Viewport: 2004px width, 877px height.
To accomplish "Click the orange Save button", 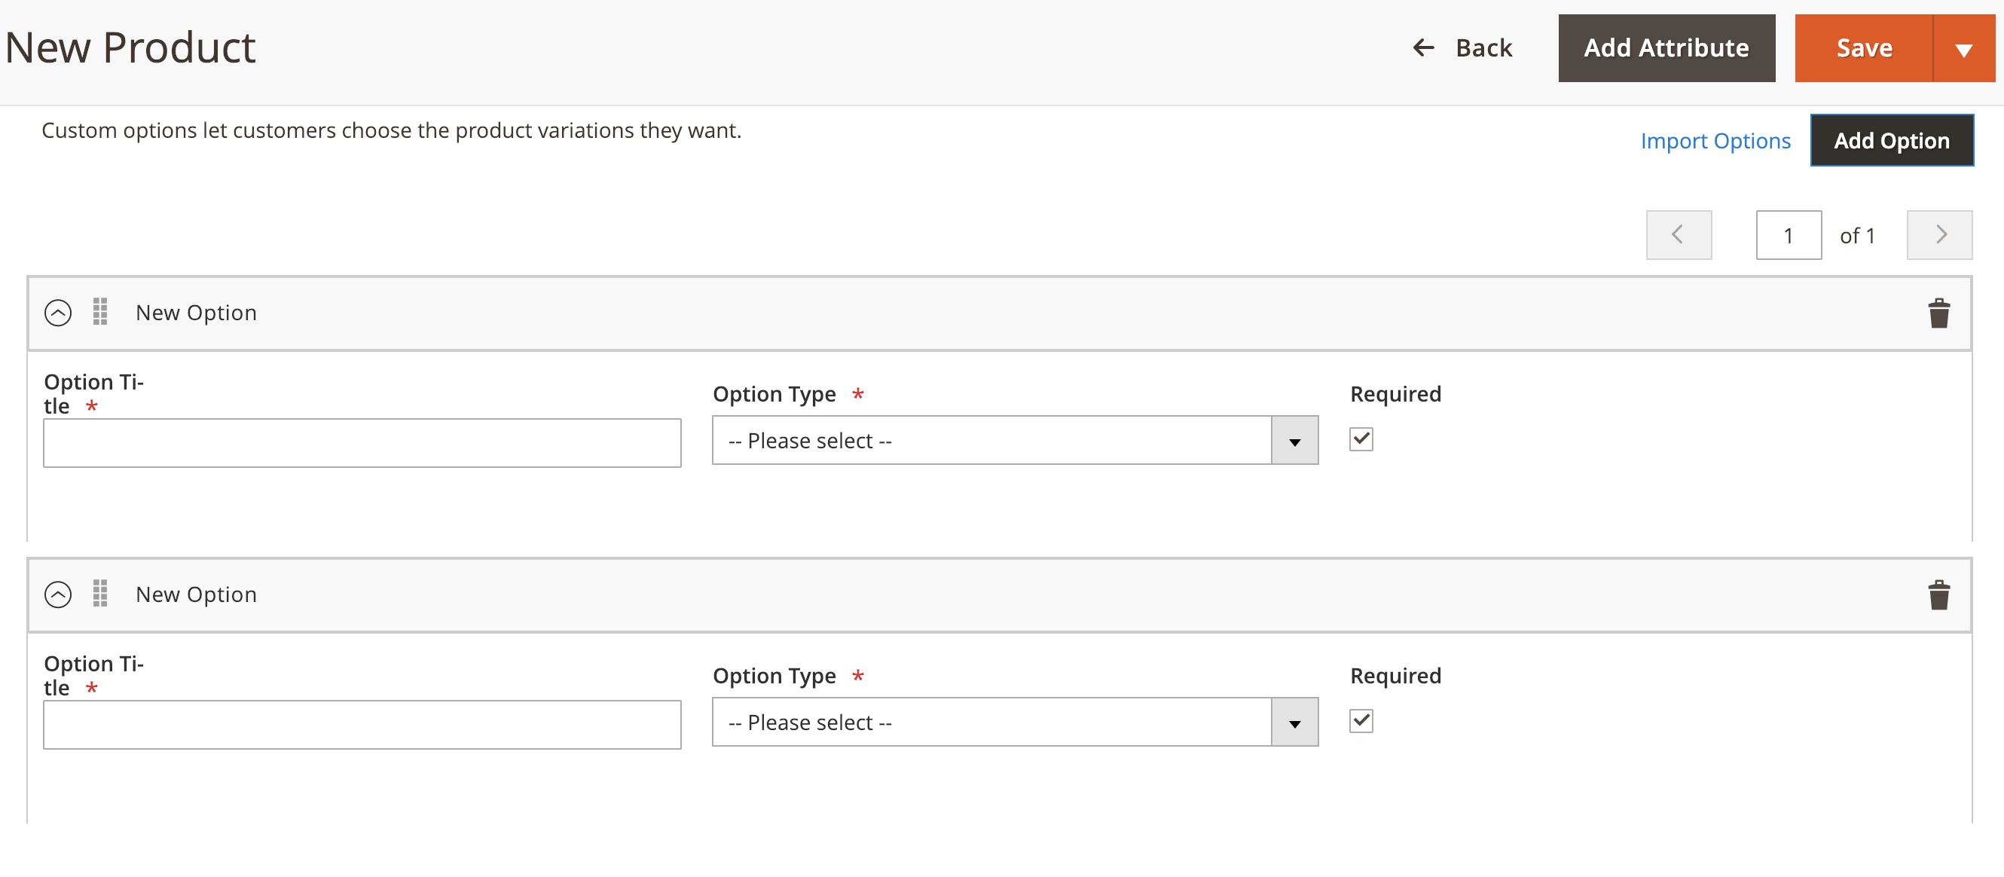I will [x=1863, y=48].
